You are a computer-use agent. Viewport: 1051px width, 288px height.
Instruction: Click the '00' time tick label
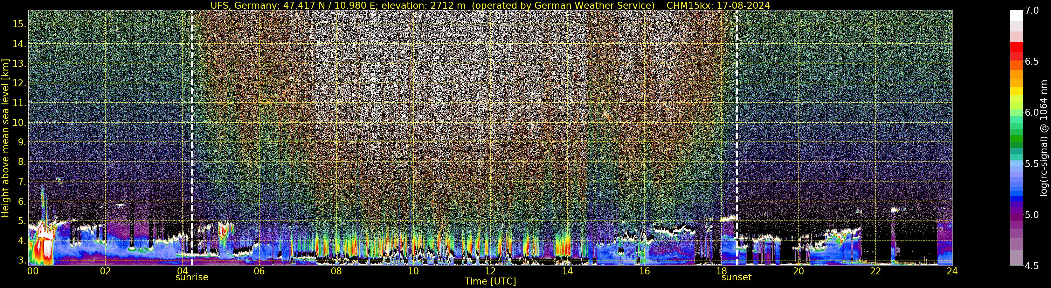coord(33,271)
